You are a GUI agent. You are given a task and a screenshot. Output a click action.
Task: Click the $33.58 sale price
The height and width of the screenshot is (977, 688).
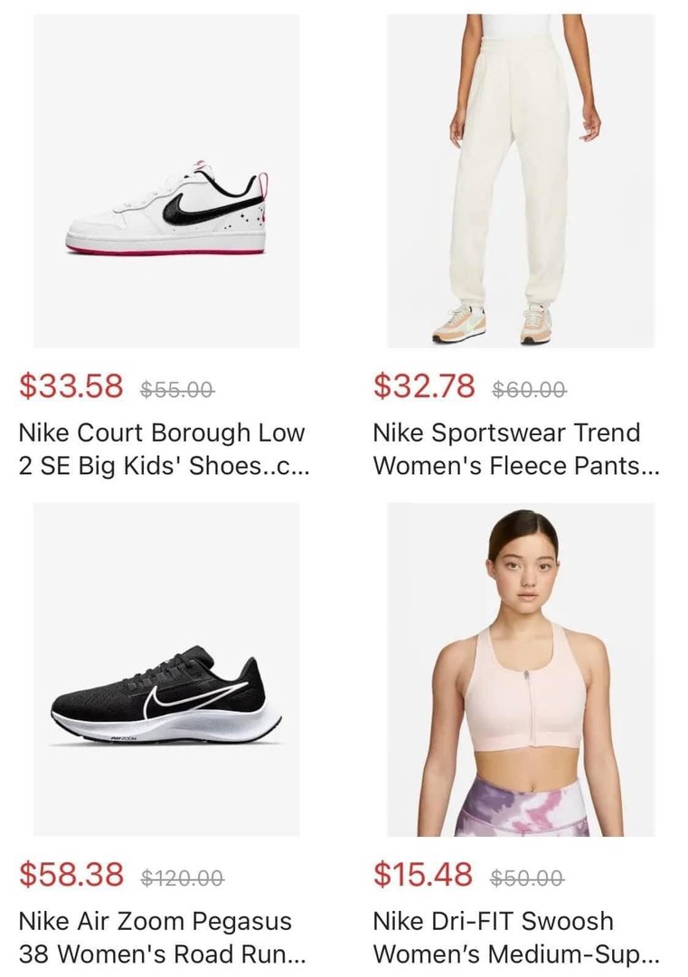point(71,387)
